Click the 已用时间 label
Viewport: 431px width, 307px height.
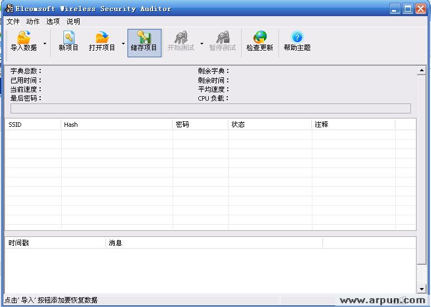coord(26,80)
